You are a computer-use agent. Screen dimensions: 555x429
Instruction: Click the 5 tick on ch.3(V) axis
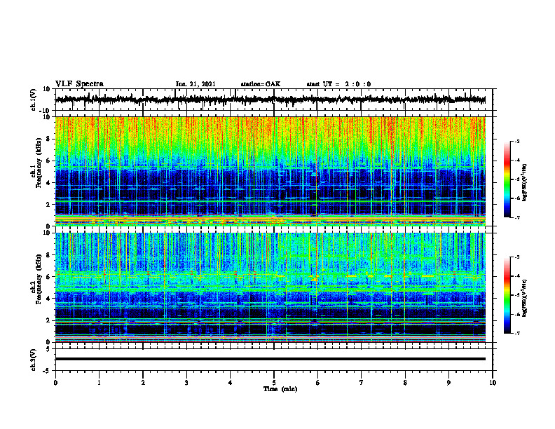pos(48,349)
